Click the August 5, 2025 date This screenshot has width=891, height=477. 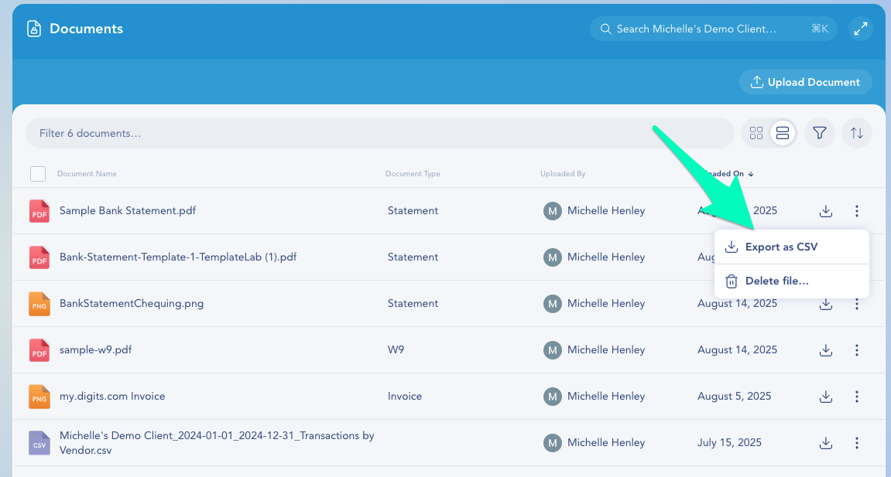734,397
